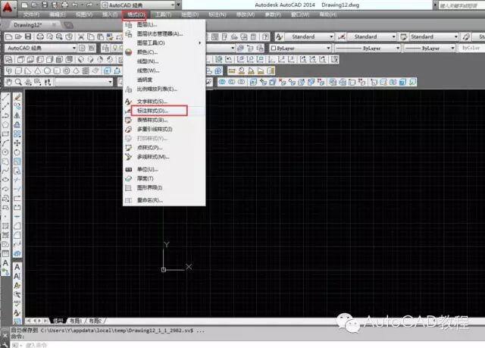Select the Line tool in the draw toolbar

point(5,97)
